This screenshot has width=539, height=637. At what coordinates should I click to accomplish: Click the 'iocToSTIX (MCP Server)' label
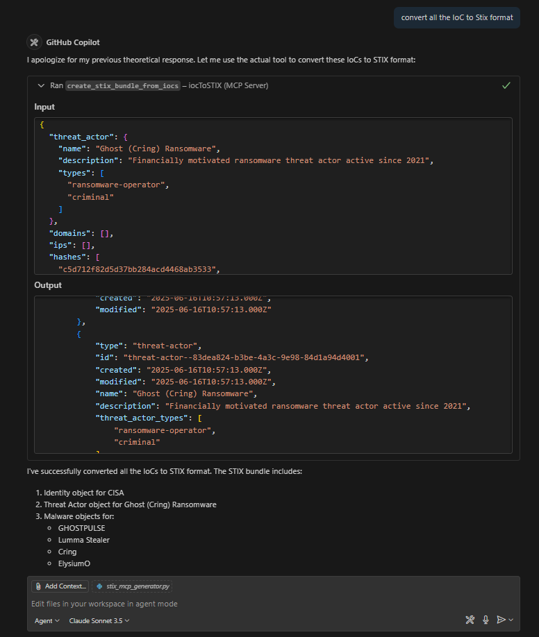click(x=229, y=86)
